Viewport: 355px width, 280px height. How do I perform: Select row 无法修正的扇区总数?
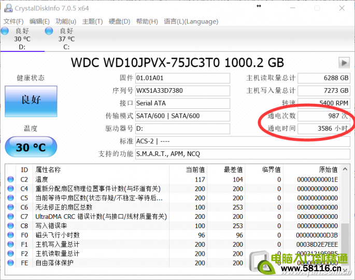173,207
